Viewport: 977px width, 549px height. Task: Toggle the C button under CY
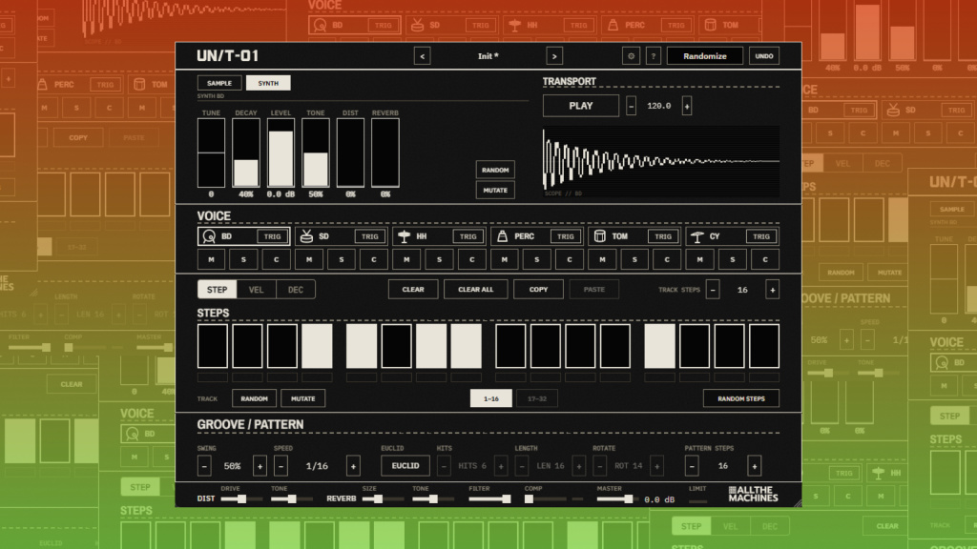765,259
